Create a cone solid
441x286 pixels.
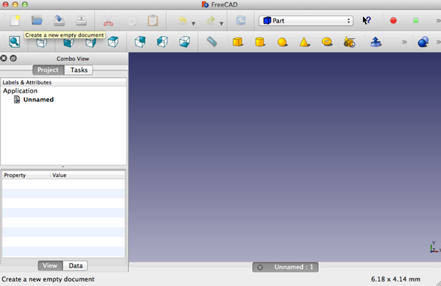(304, 42)
